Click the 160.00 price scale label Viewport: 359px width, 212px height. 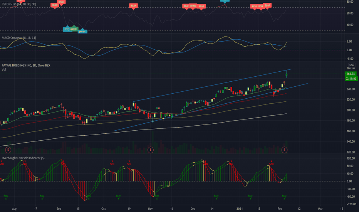[351, 131]
